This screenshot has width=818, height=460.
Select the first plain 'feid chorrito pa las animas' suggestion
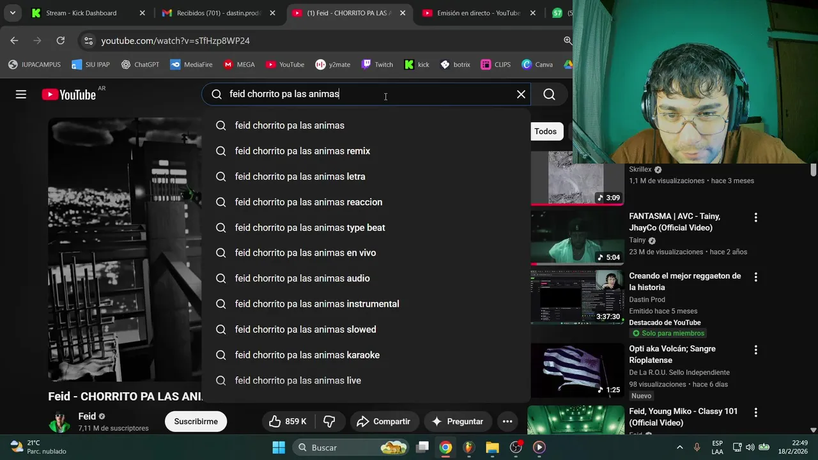click(x=366, y=125)
